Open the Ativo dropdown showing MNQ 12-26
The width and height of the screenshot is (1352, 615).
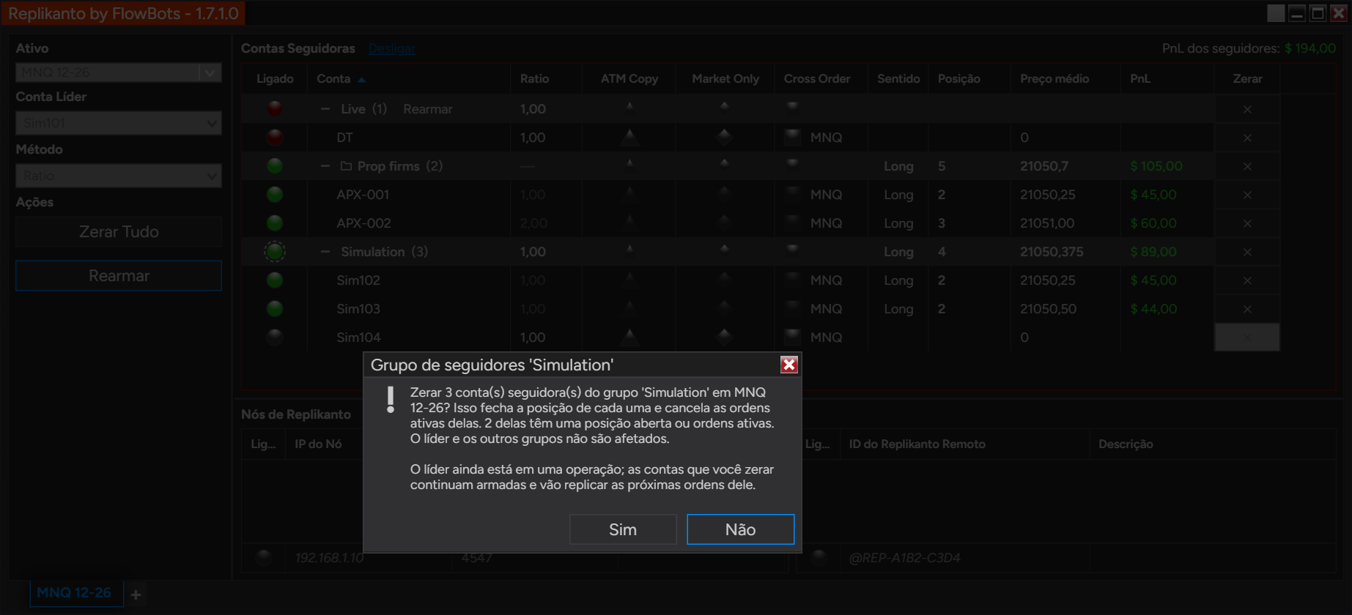119,72
